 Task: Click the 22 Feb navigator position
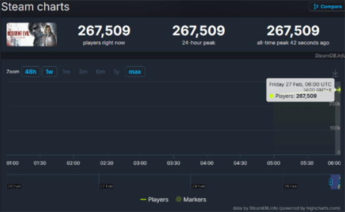pyautogui.click(x=106, y=186)
